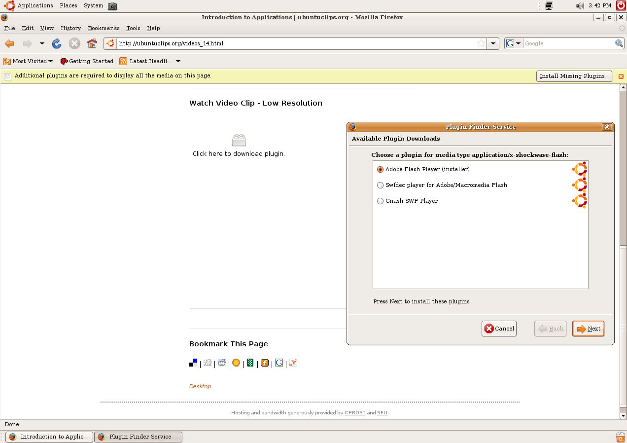Image resolution: width=627 pixels, height=443 pixels.
Task: Open the Home page icon in Firefox toolbar
Action: (x=92, y=43)
